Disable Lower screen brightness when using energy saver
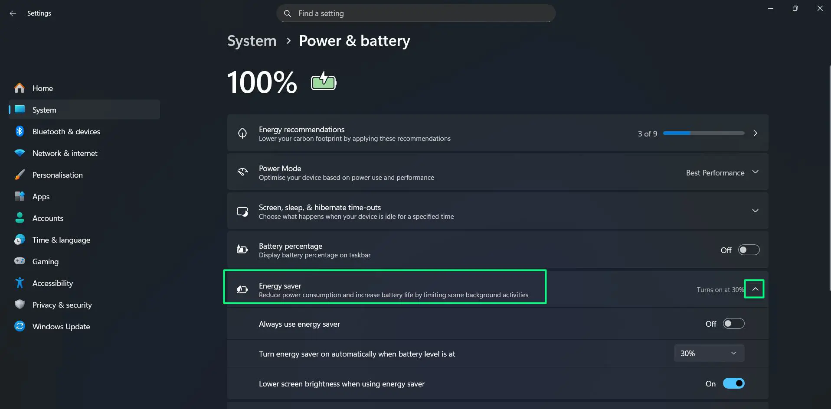The width and height of the screenshot is (831, 409). 734,383
